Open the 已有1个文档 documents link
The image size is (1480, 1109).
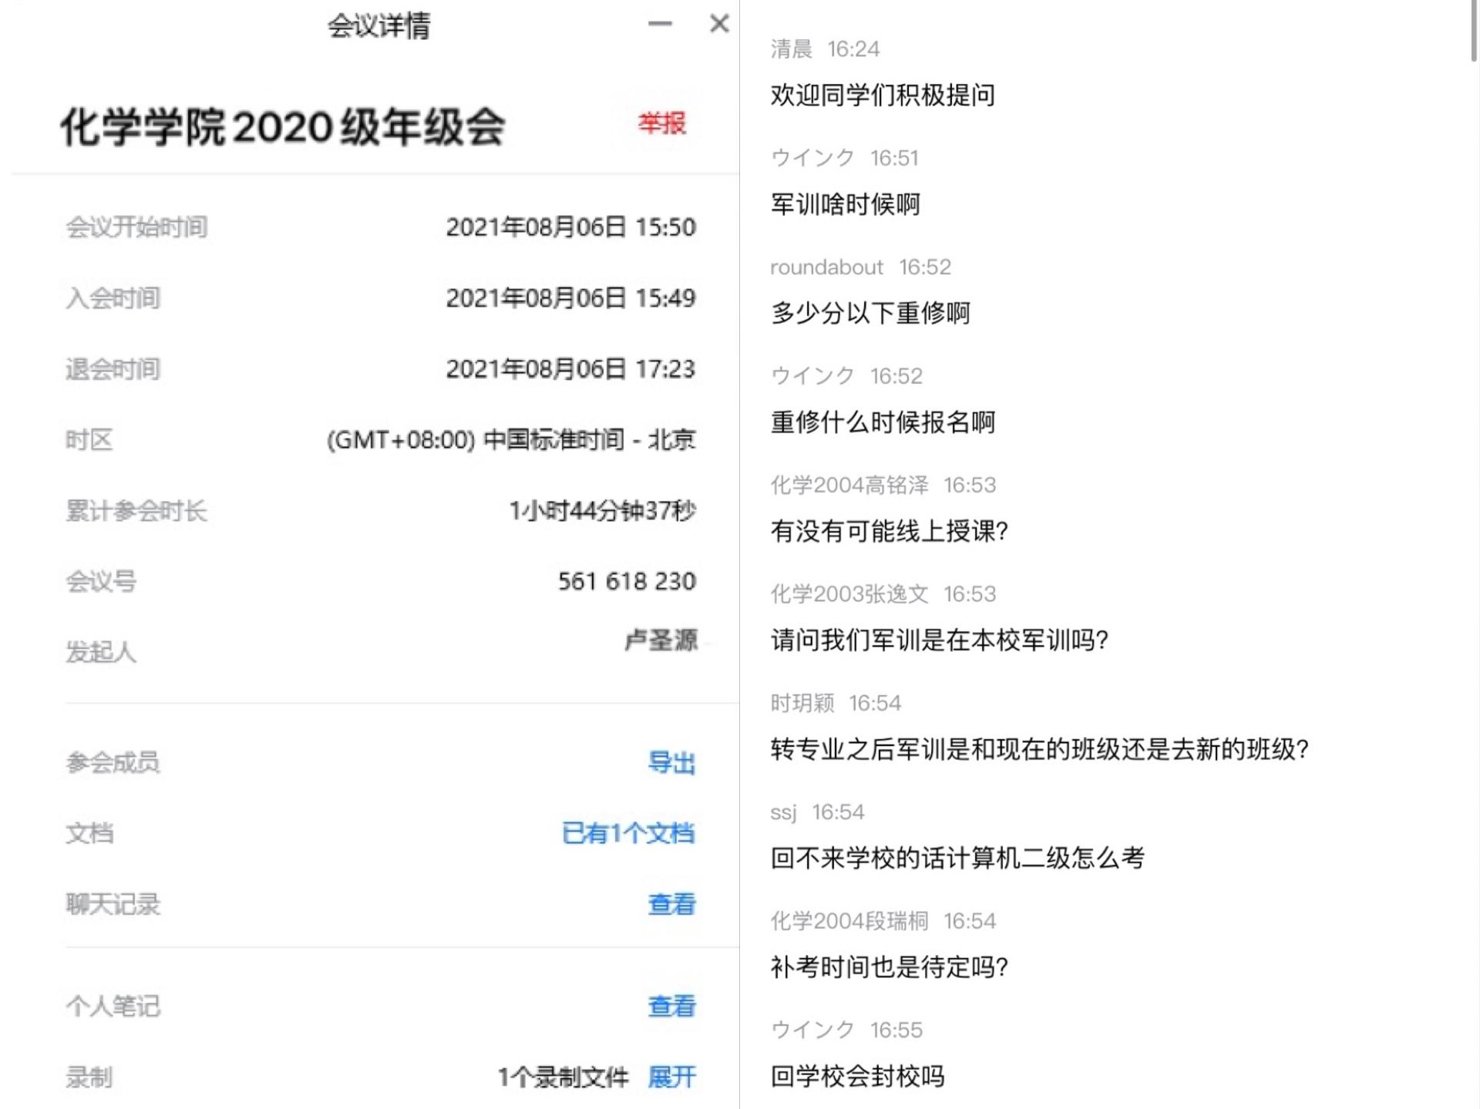click(x=628, y=833)
